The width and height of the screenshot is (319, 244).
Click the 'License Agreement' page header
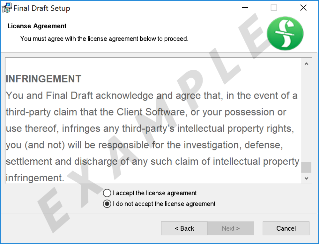(x=37, y=26)
